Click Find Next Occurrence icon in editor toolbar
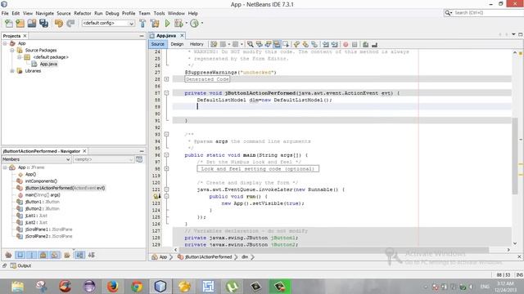This screenshot has height=294, width=524. tap(268, 44)
